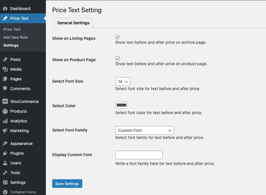Open Marketing with the megaphone icon
266x195 pixels.
pos(6,131)
